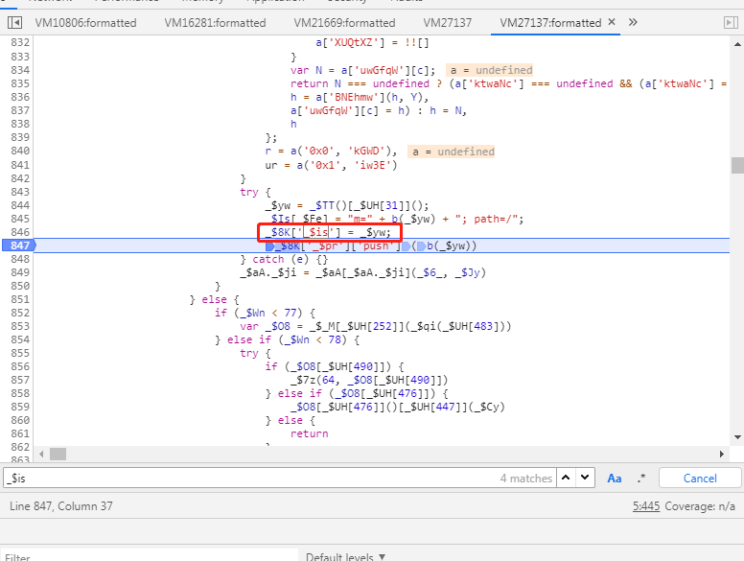Open the VM27137 tab
Viewport: 744px width, 561px height.
click(448, 23)
